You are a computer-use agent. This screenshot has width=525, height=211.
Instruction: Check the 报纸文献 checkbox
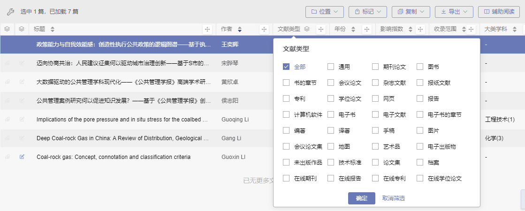420,83
